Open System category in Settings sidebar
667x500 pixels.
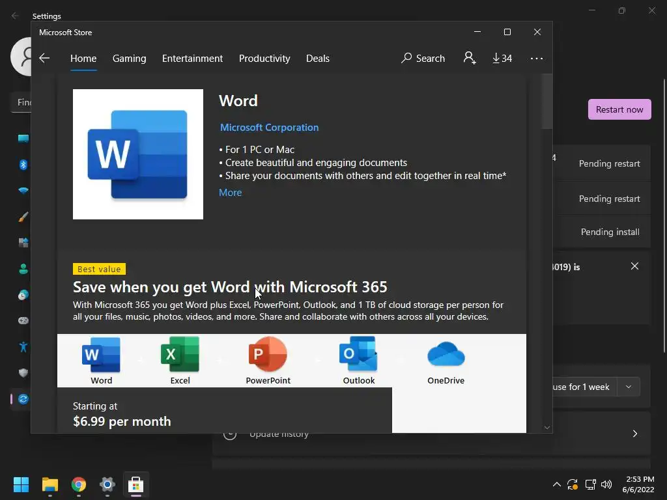coord(23,138)
